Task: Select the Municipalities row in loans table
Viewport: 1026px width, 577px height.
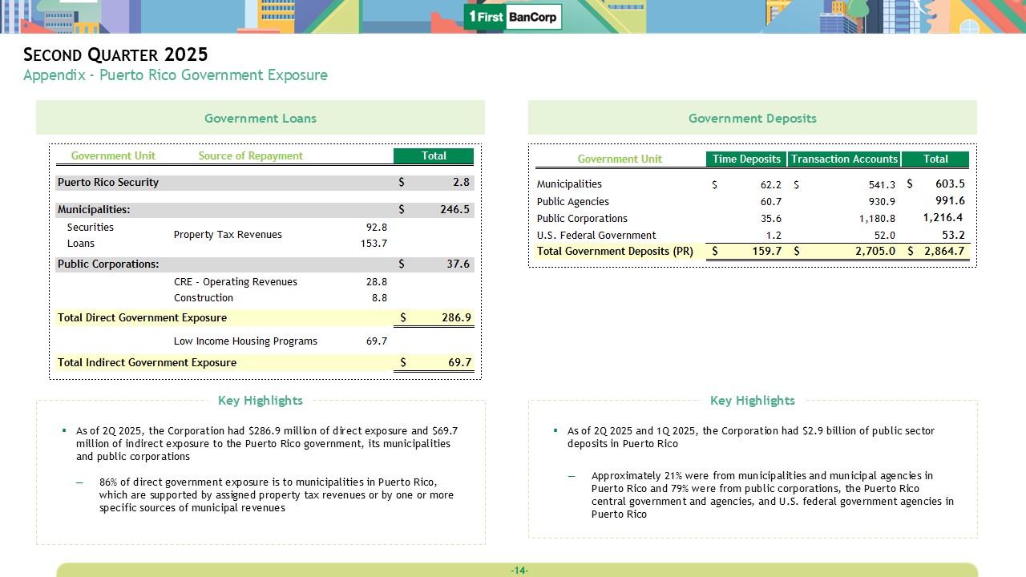Action: (x=94, y=209)
